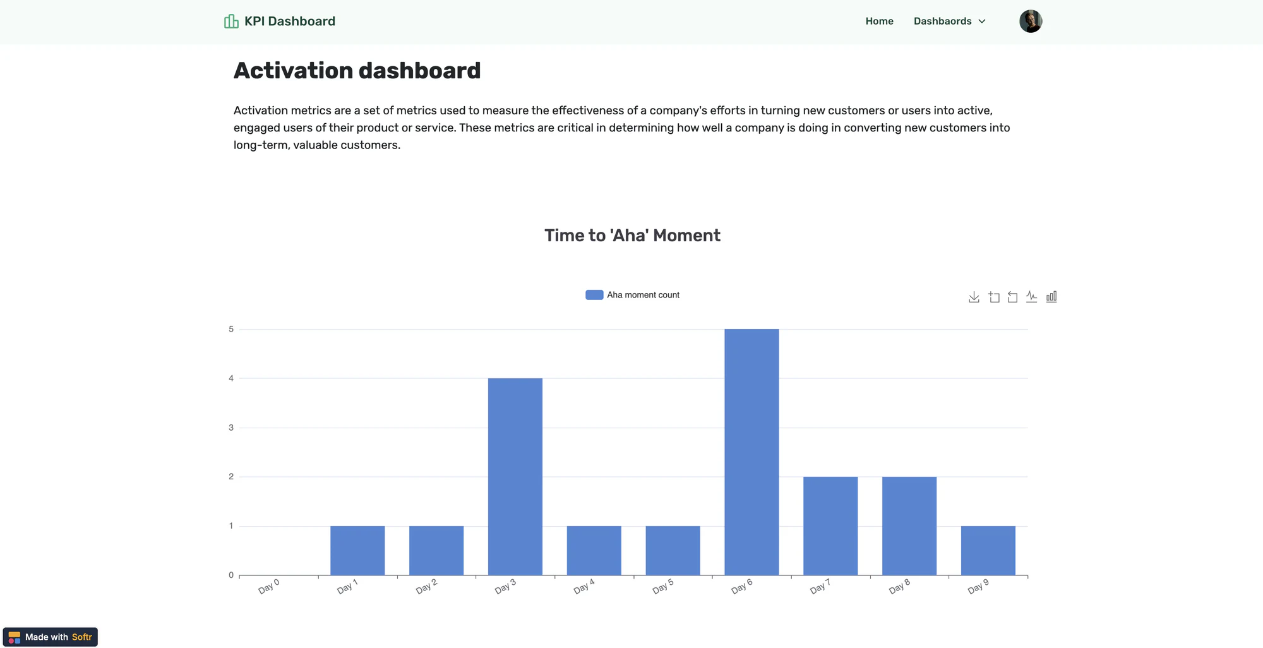
Task: Expand the Dashbaords dropdown menu
Action: (950, 21)
